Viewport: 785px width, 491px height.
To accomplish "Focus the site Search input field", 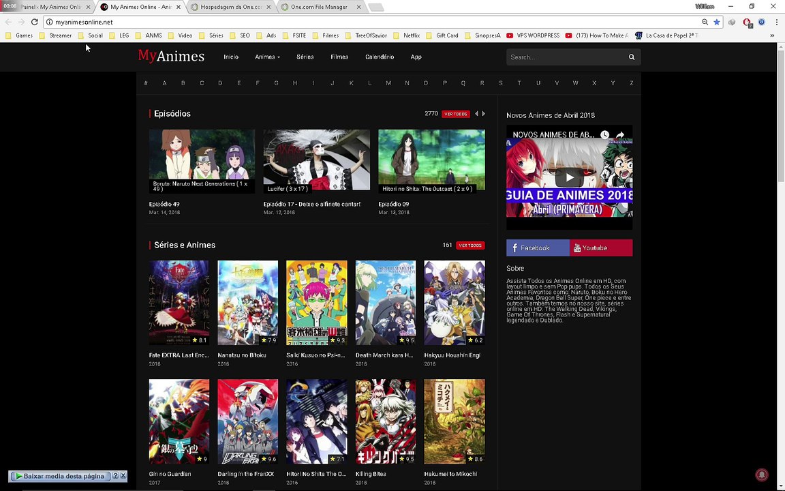I will (566, 57).
